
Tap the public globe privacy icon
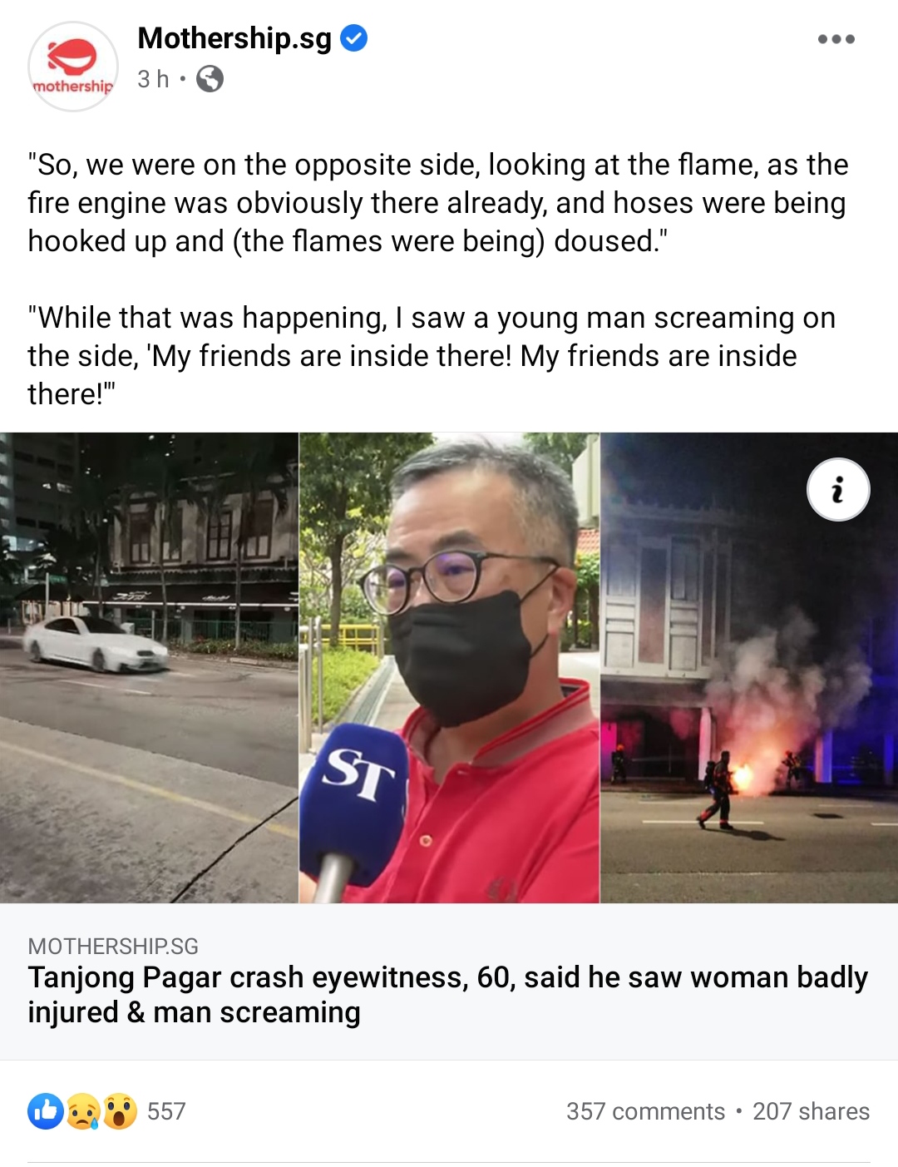pos(210,79)
